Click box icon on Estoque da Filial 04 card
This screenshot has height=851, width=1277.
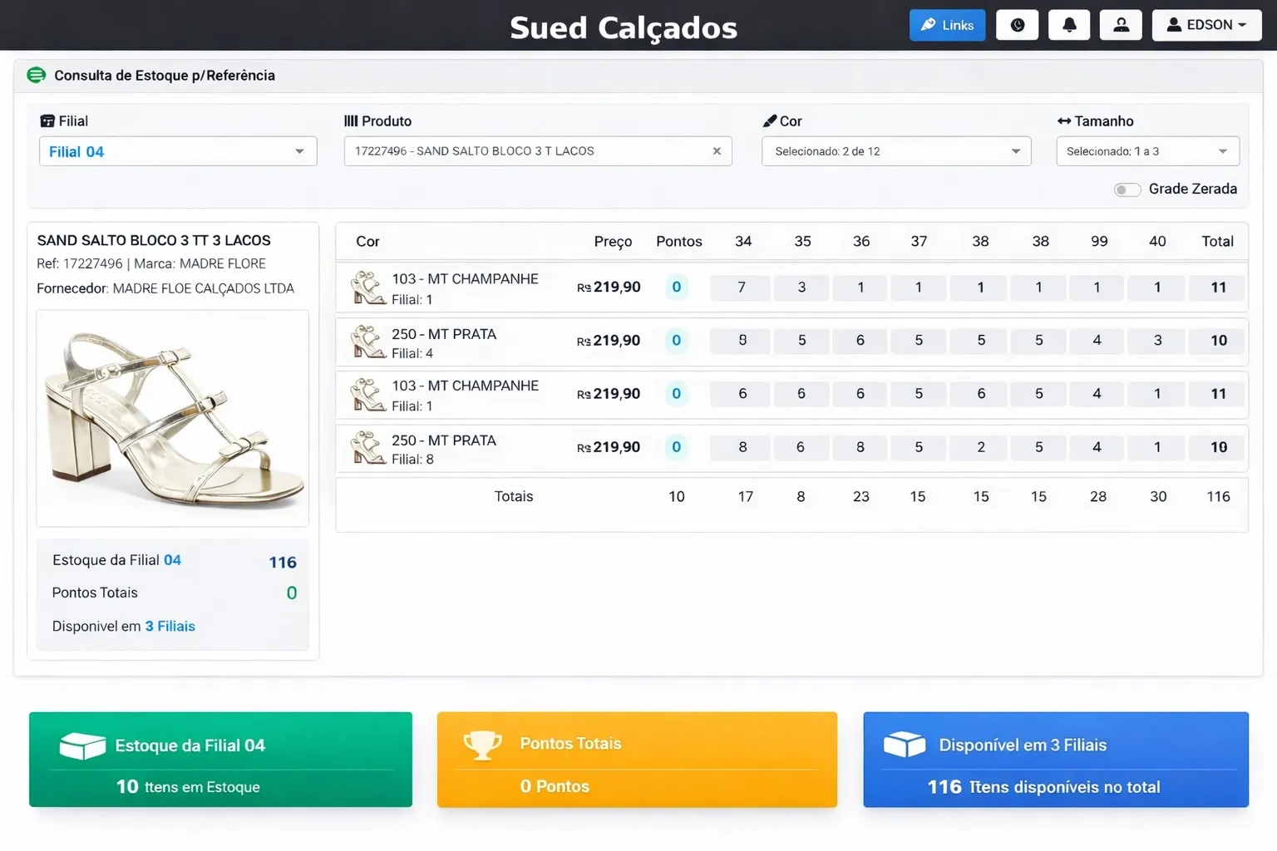point(82,745)
